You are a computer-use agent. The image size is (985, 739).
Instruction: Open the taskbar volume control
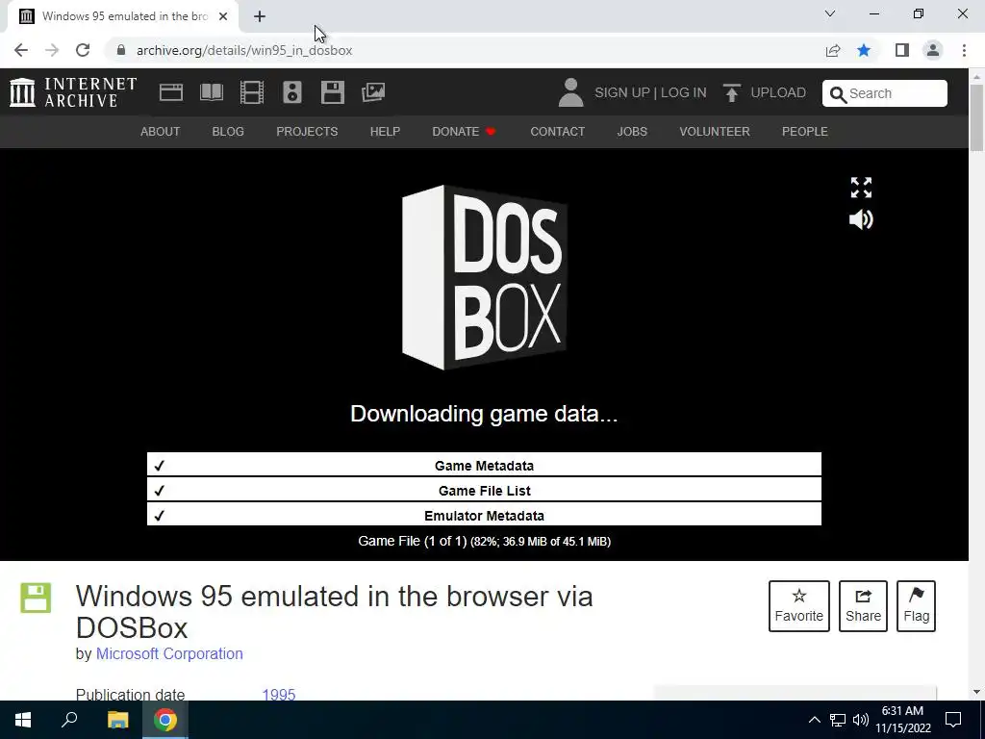point(861,720)
